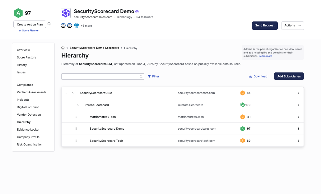Click the A grade badge for Parent Scorecard
This screenshot has width=321, height=194.
(x=243, y=105)
